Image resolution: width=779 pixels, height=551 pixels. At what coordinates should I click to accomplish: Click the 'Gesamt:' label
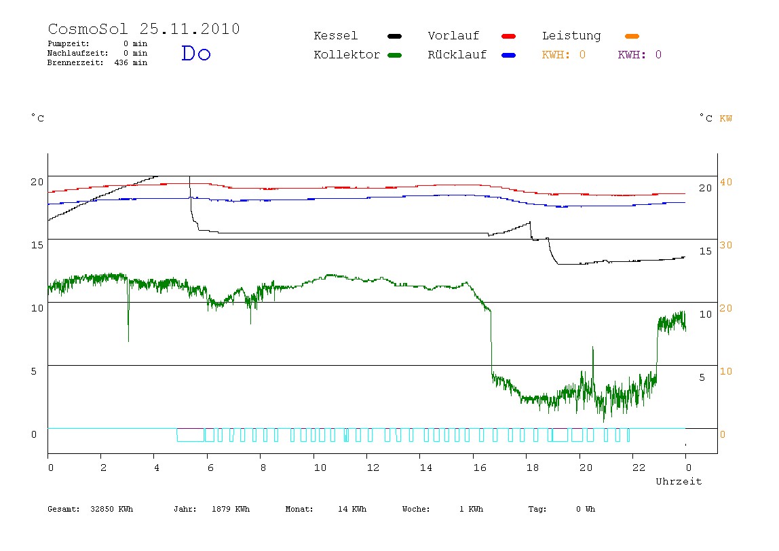tap(64, 509)
